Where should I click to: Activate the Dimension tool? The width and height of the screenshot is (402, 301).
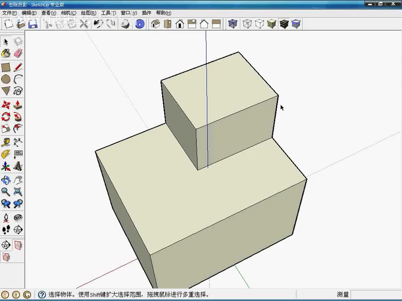pyautogui.click(x=18, y=142)
